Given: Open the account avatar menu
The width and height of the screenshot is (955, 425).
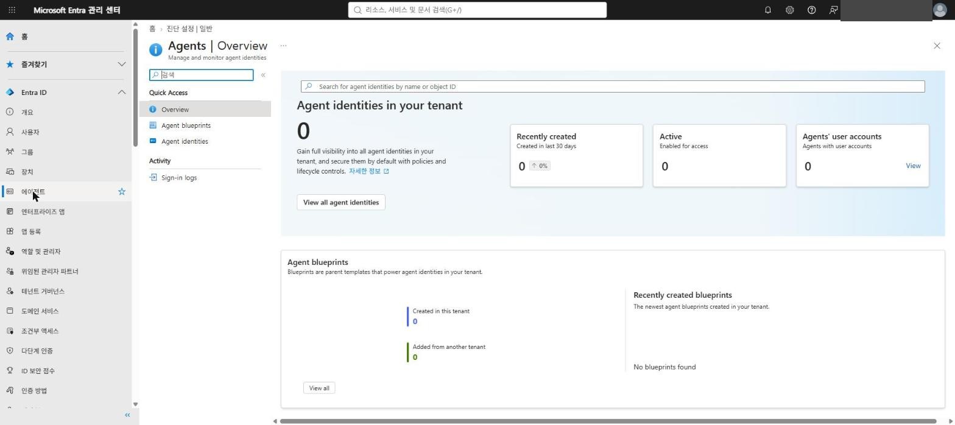Looking at the screenshot, I should coord(940,10).
